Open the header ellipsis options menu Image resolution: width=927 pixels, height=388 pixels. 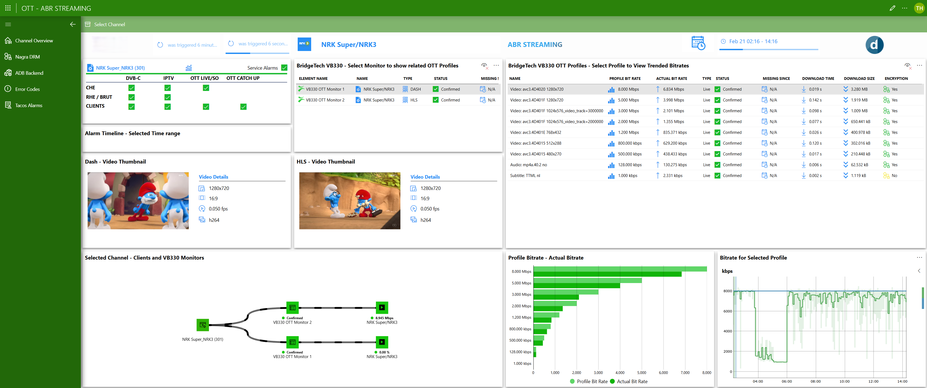[904, 8]
